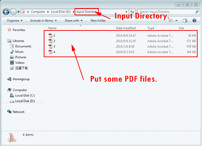Open the recent pages dropdown arrow

[19, 12]
